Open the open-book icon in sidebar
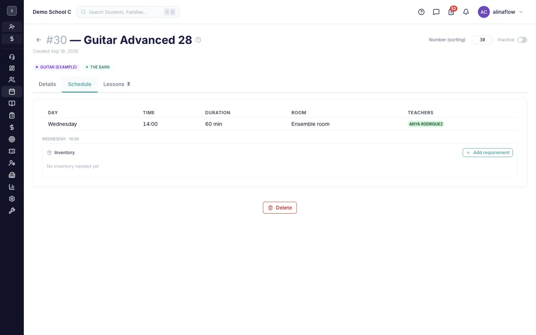This screenshot has width=536, height=335. point(12,103)
